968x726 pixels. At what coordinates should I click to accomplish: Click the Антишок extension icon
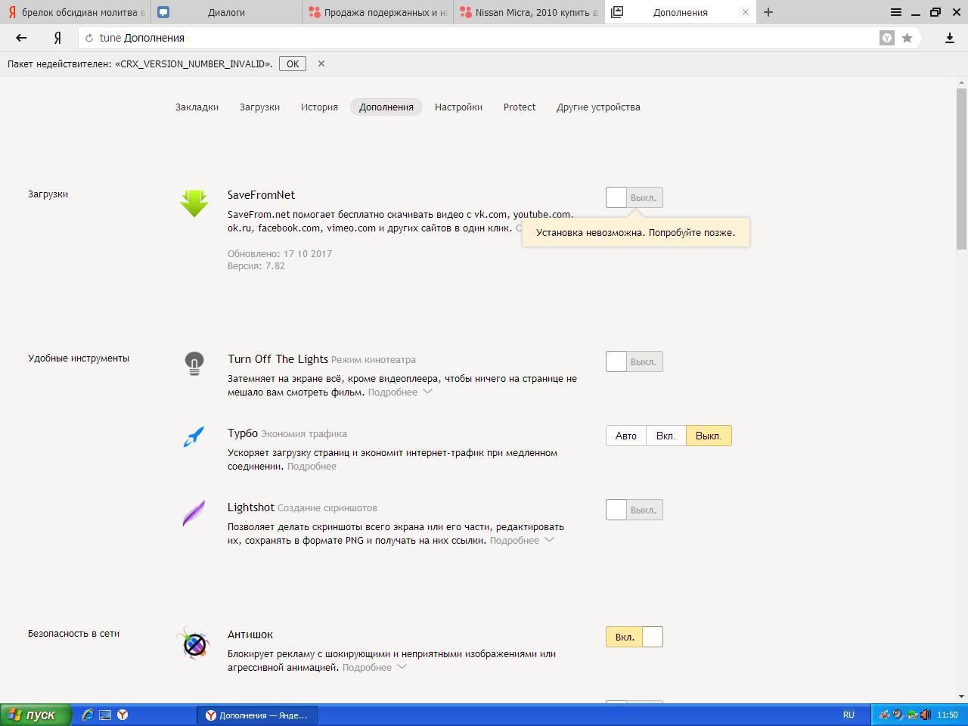click(x=195, y=644)
